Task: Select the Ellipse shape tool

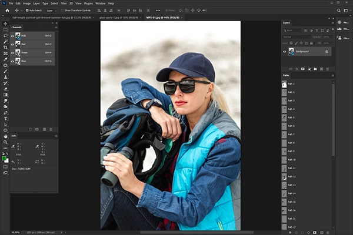Action: [x=5, y=130]
